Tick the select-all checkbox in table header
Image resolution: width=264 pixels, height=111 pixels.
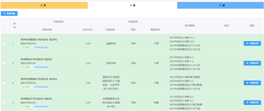point(6,26)
